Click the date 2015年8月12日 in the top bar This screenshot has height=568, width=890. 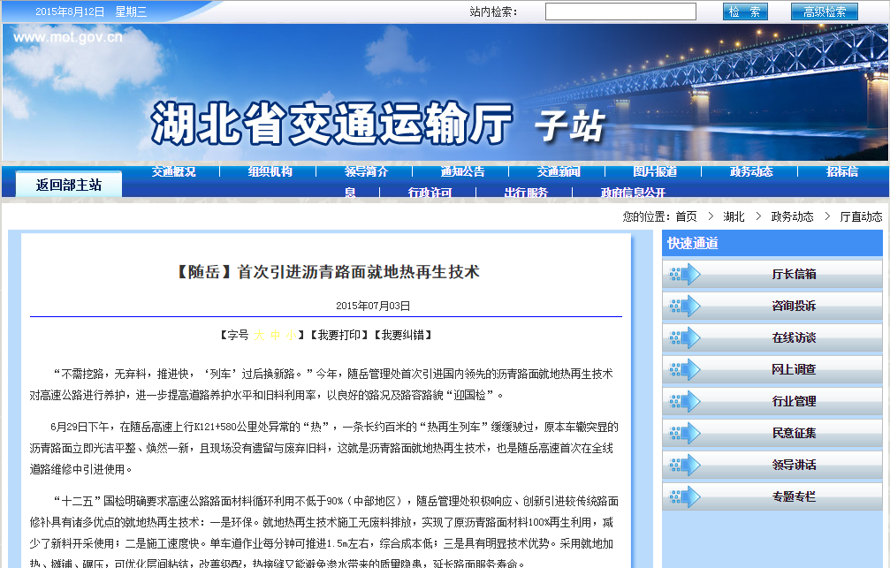(70, 11)
